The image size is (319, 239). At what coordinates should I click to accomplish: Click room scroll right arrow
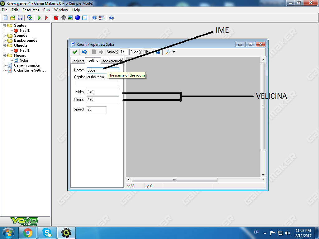click(x=263, y=180)
